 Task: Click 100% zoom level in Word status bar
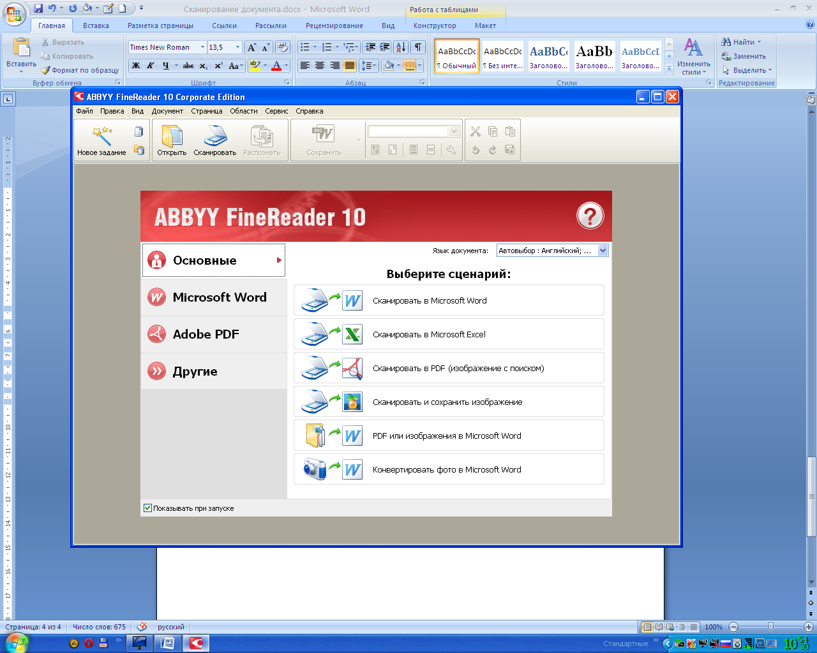coord(714,627)
